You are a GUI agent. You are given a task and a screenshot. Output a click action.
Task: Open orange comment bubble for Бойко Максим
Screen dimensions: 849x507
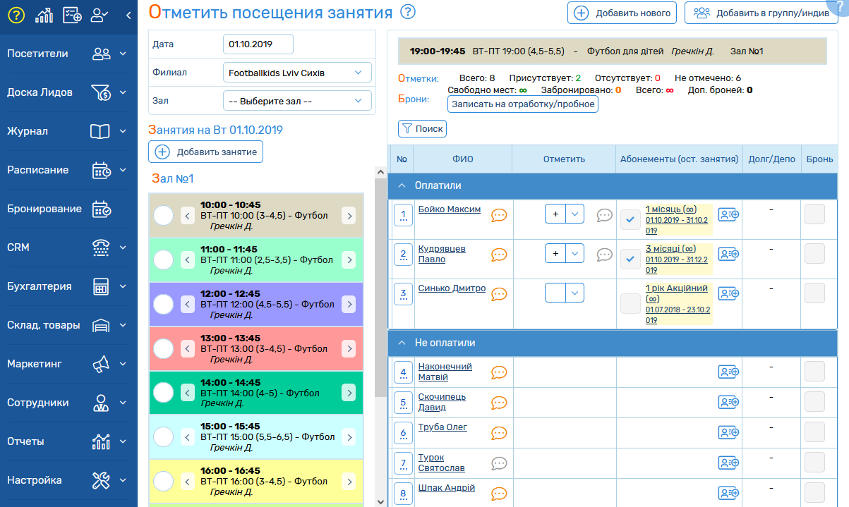point(499,215)
